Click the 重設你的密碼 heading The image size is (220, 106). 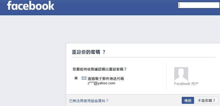(x=86, y=52)
